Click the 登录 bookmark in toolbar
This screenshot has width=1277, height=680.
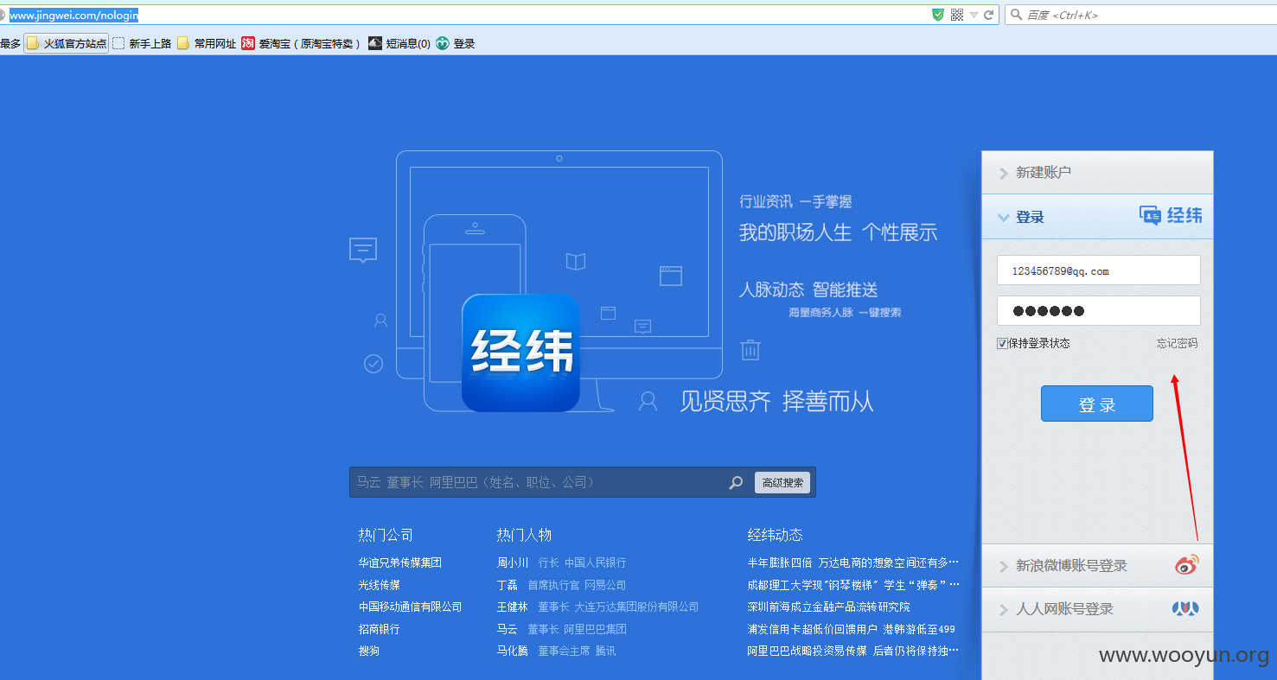456,43
